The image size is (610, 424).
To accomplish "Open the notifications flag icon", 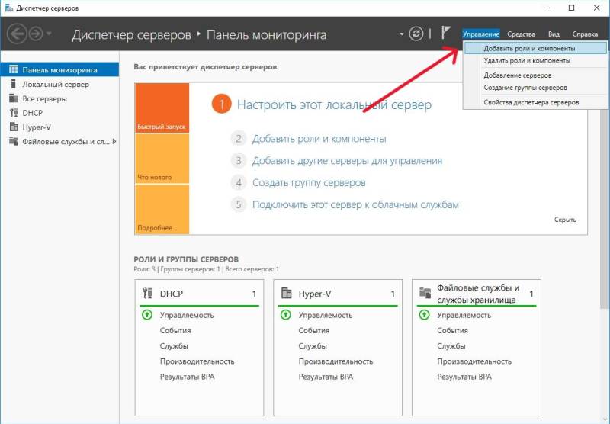I will (446, 34).
